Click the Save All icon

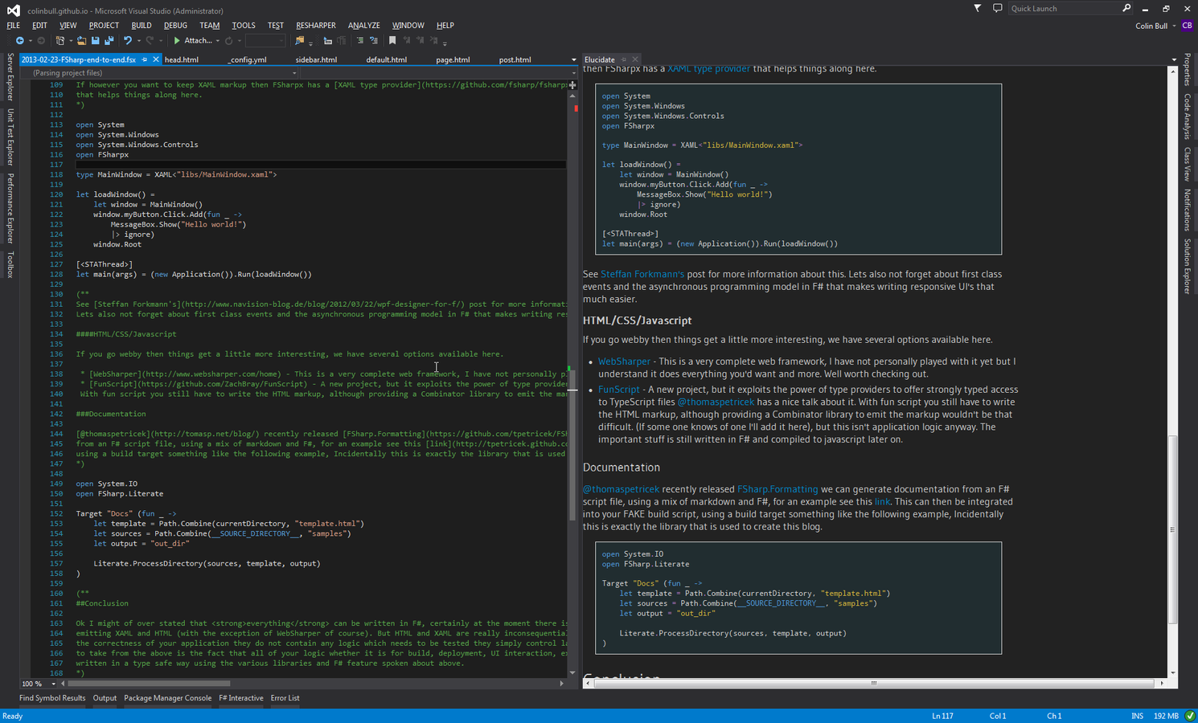[109, 40]
